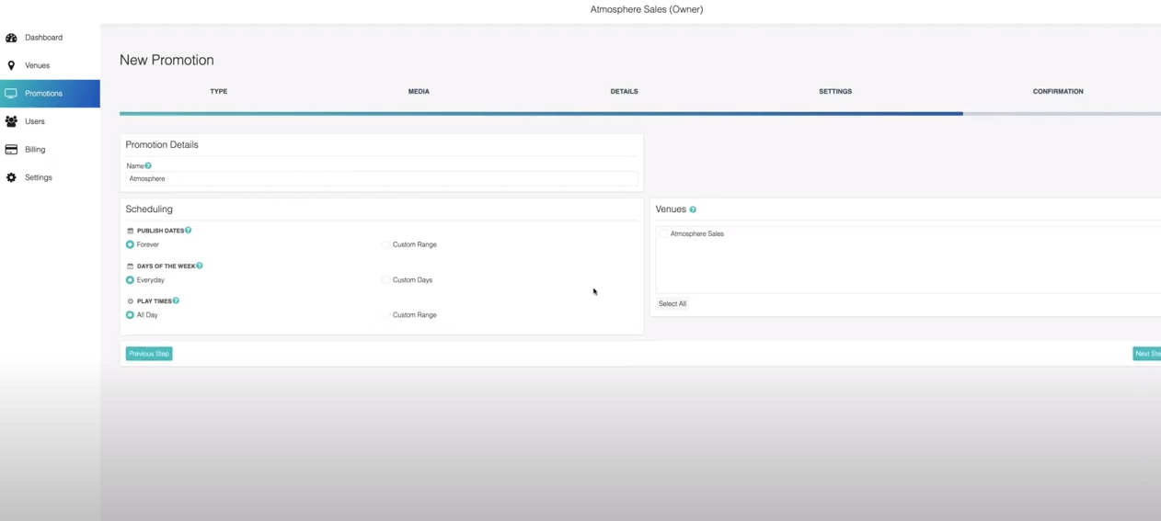Click the Next Step button
This screenshot has height=521, width=1161.
point(1147,354)
